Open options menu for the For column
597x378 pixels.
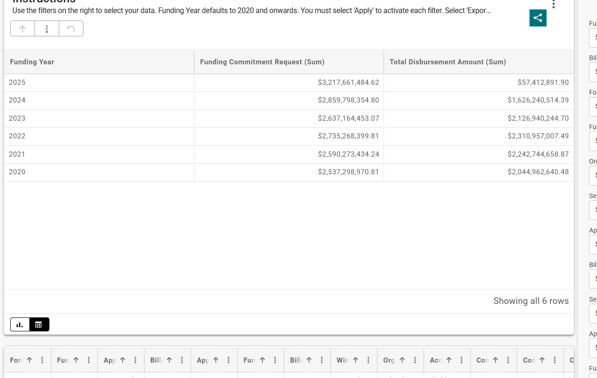tap(42, 360)
